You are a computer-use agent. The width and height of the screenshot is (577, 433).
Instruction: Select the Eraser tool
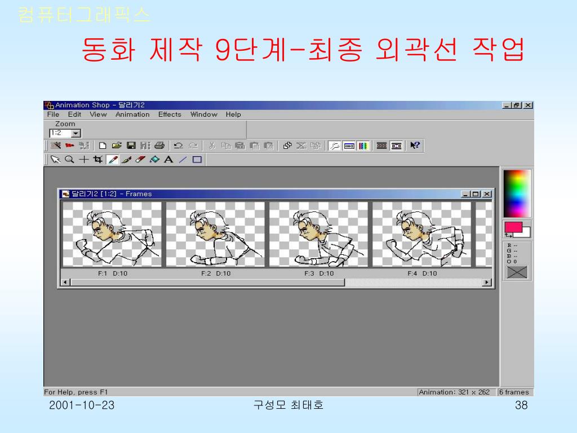click(140, 160)
